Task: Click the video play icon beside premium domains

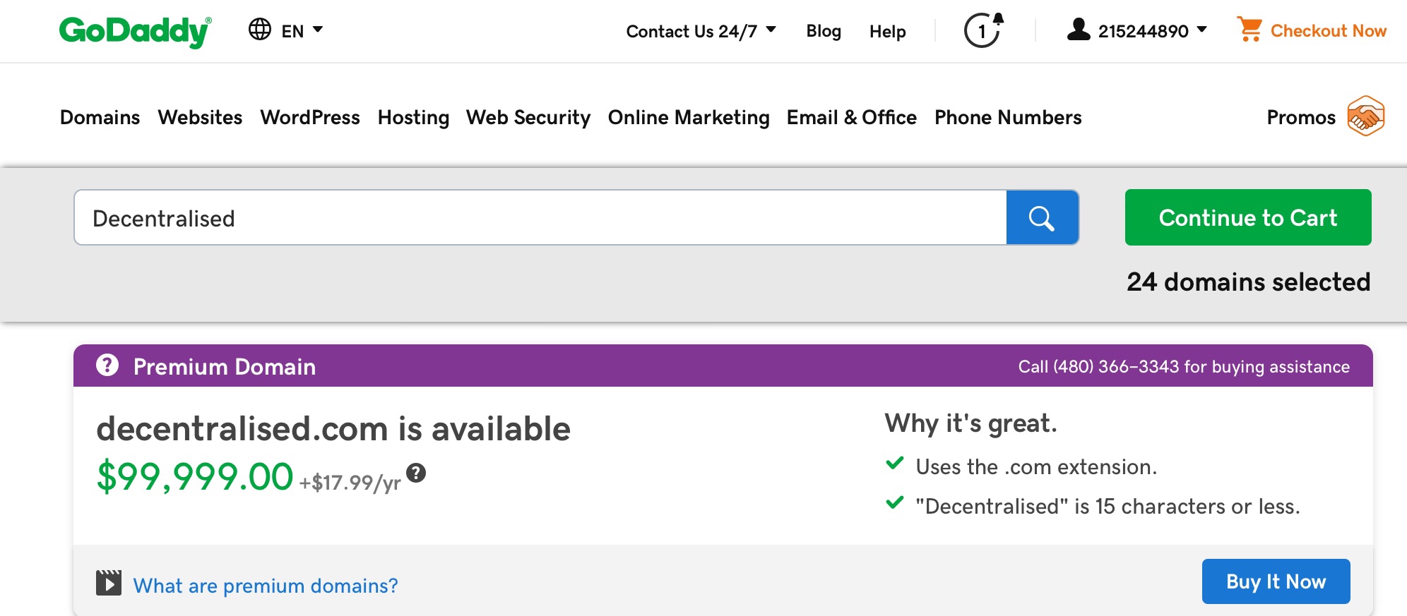Action: (109, 583)
